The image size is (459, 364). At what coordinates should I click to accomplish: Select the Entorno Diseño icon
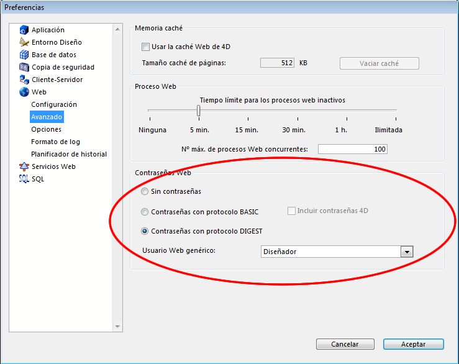tap(24, 42)
